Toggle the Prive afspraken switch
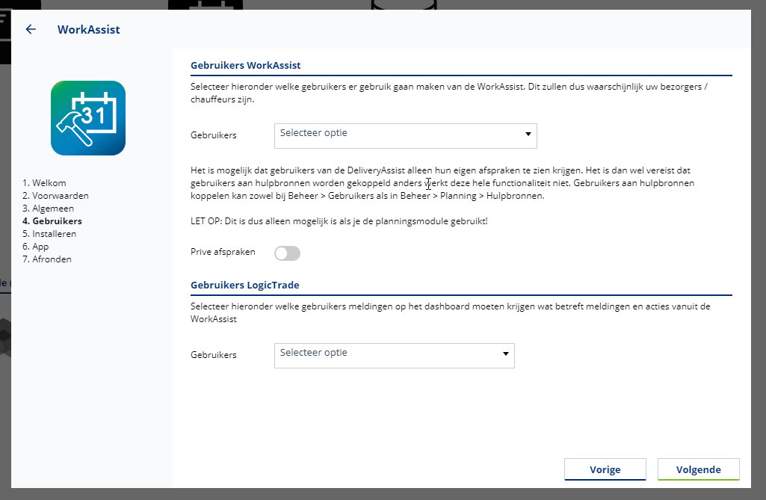This screenshot has height=500, width=766. click(287, 253)
